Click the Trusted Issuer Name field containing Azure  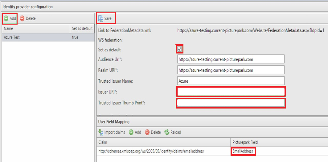pyautogui.click(x=231, y=81)
